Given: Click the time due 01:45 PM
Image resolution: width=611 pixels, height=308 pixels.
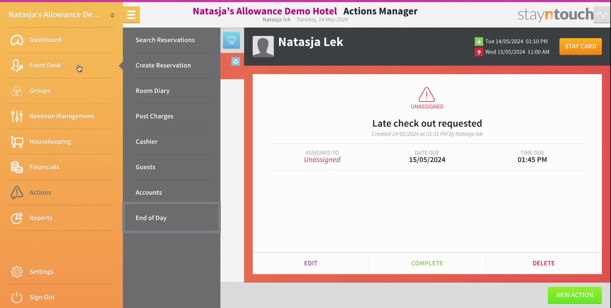Looking at the screenshot, I should point(532,160).
